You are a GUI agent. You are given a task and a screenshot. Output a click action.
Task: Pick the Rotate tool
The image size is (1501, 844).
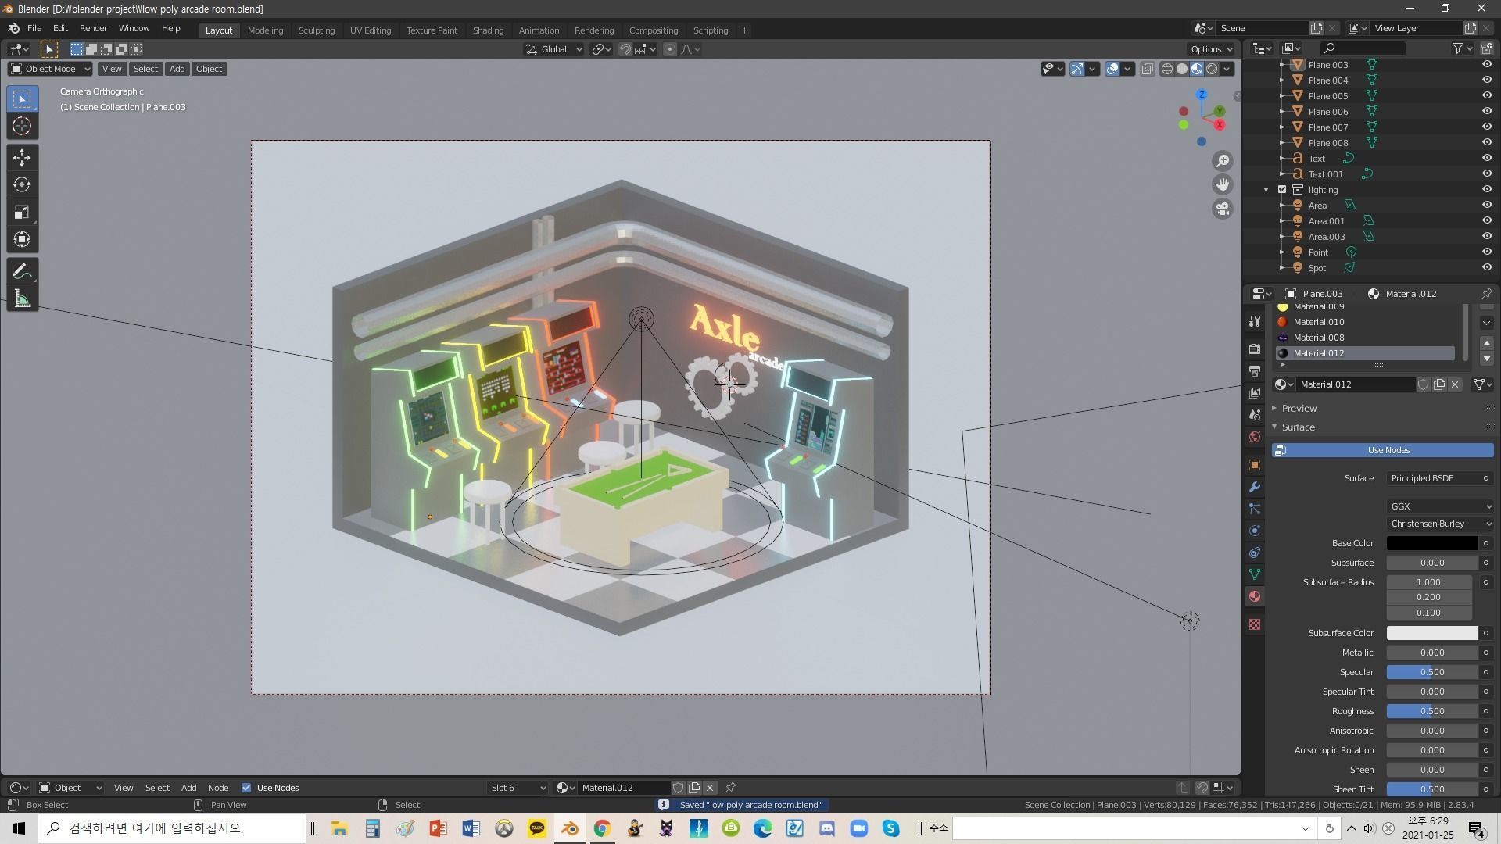coord(22,185)
